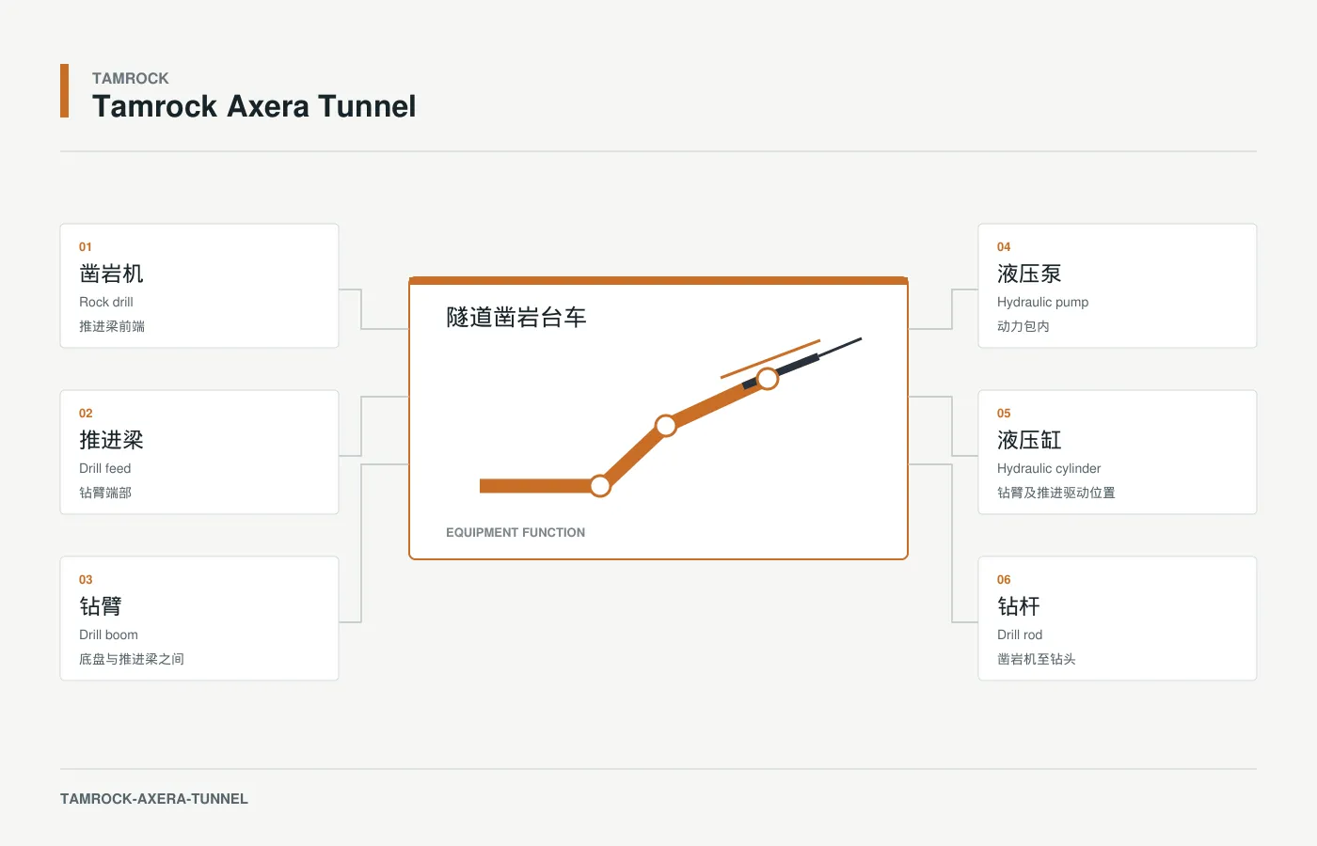
Task: Click the 钻臂端部 description text
Action: (105, 493)
